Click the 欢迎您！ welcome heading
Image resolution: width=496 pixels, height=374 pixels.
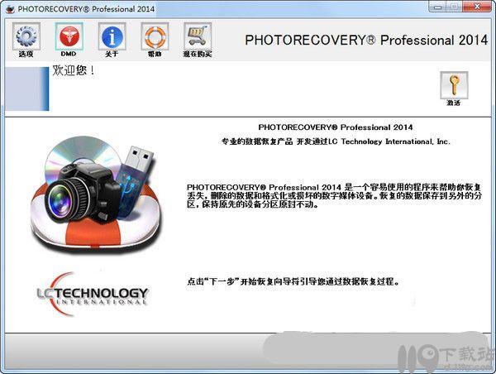pos(74,70)
